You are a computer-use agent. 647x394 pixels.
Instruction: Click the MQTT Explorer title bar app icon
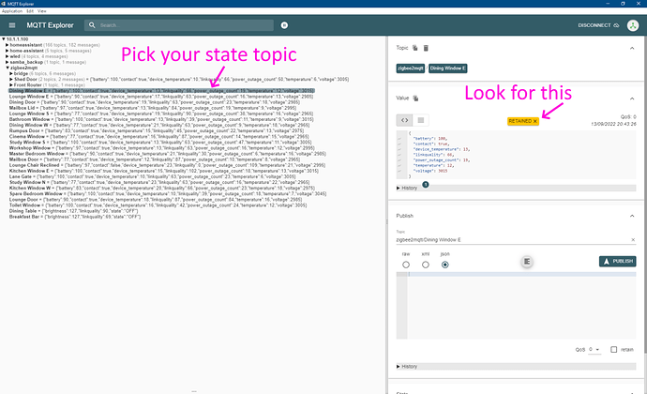[x=4, y=4]
